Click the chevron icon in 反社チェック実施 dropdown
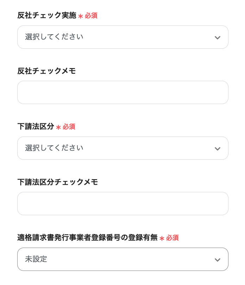The height and width of the screenshot is (285, 245). (218, 37)
